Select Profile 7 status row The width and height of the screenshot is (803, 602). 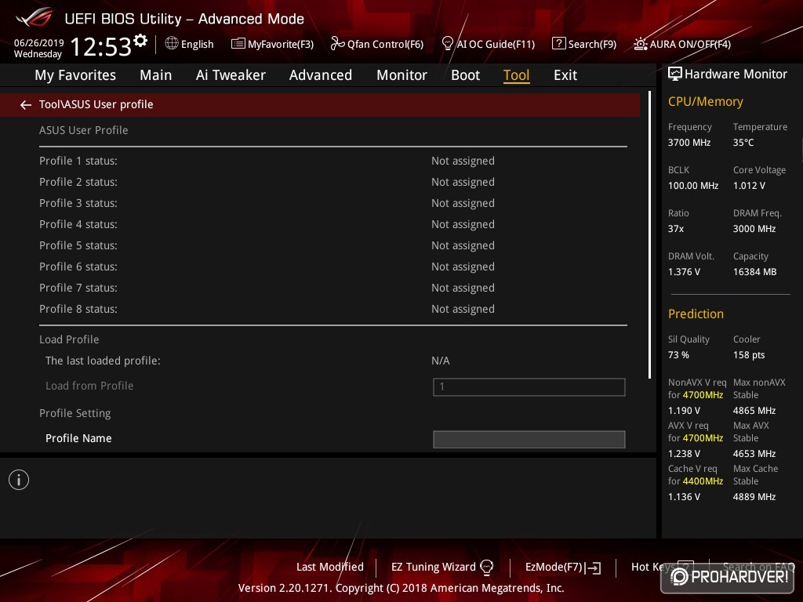[x=332, y=288]
